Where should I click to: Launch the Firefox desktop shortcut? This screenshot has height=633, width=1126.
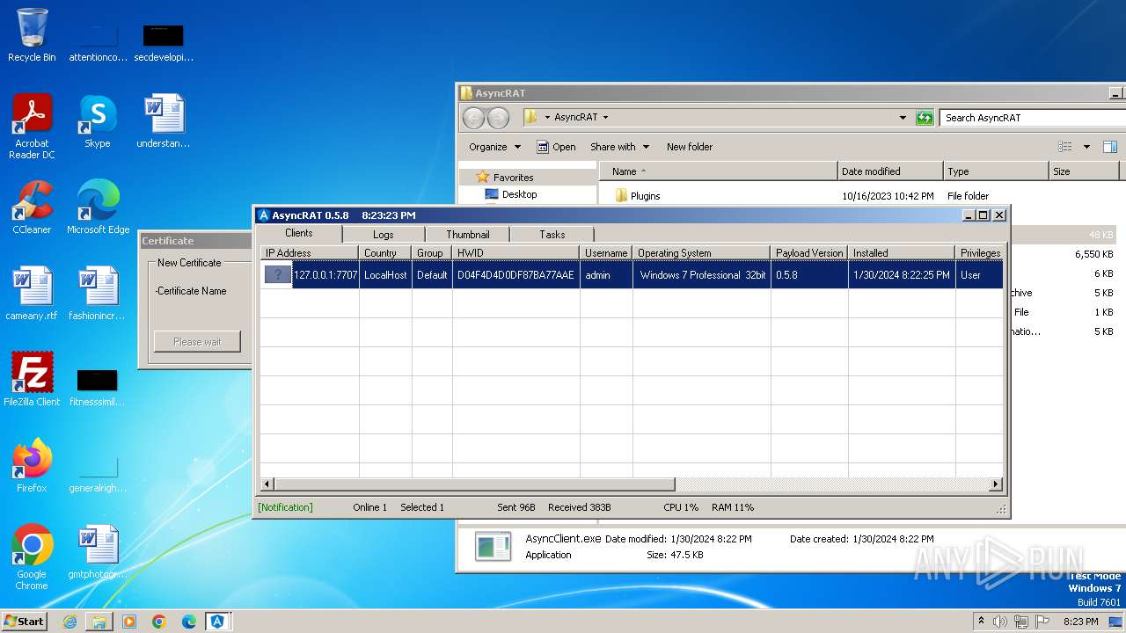click(32, 466)
